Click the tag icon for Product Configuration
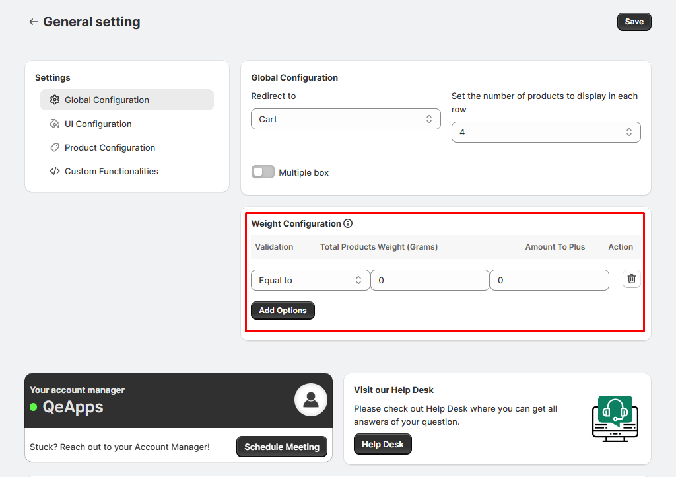Screen dimensions: 676x477 (55, 148)
